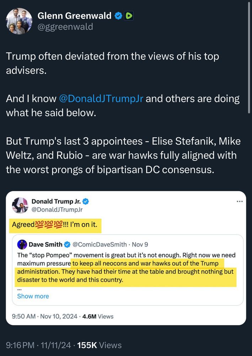Viewport: 252px width, 356px height.
Task: Open the @ggreenwald handle
Action: pos(65,27)
